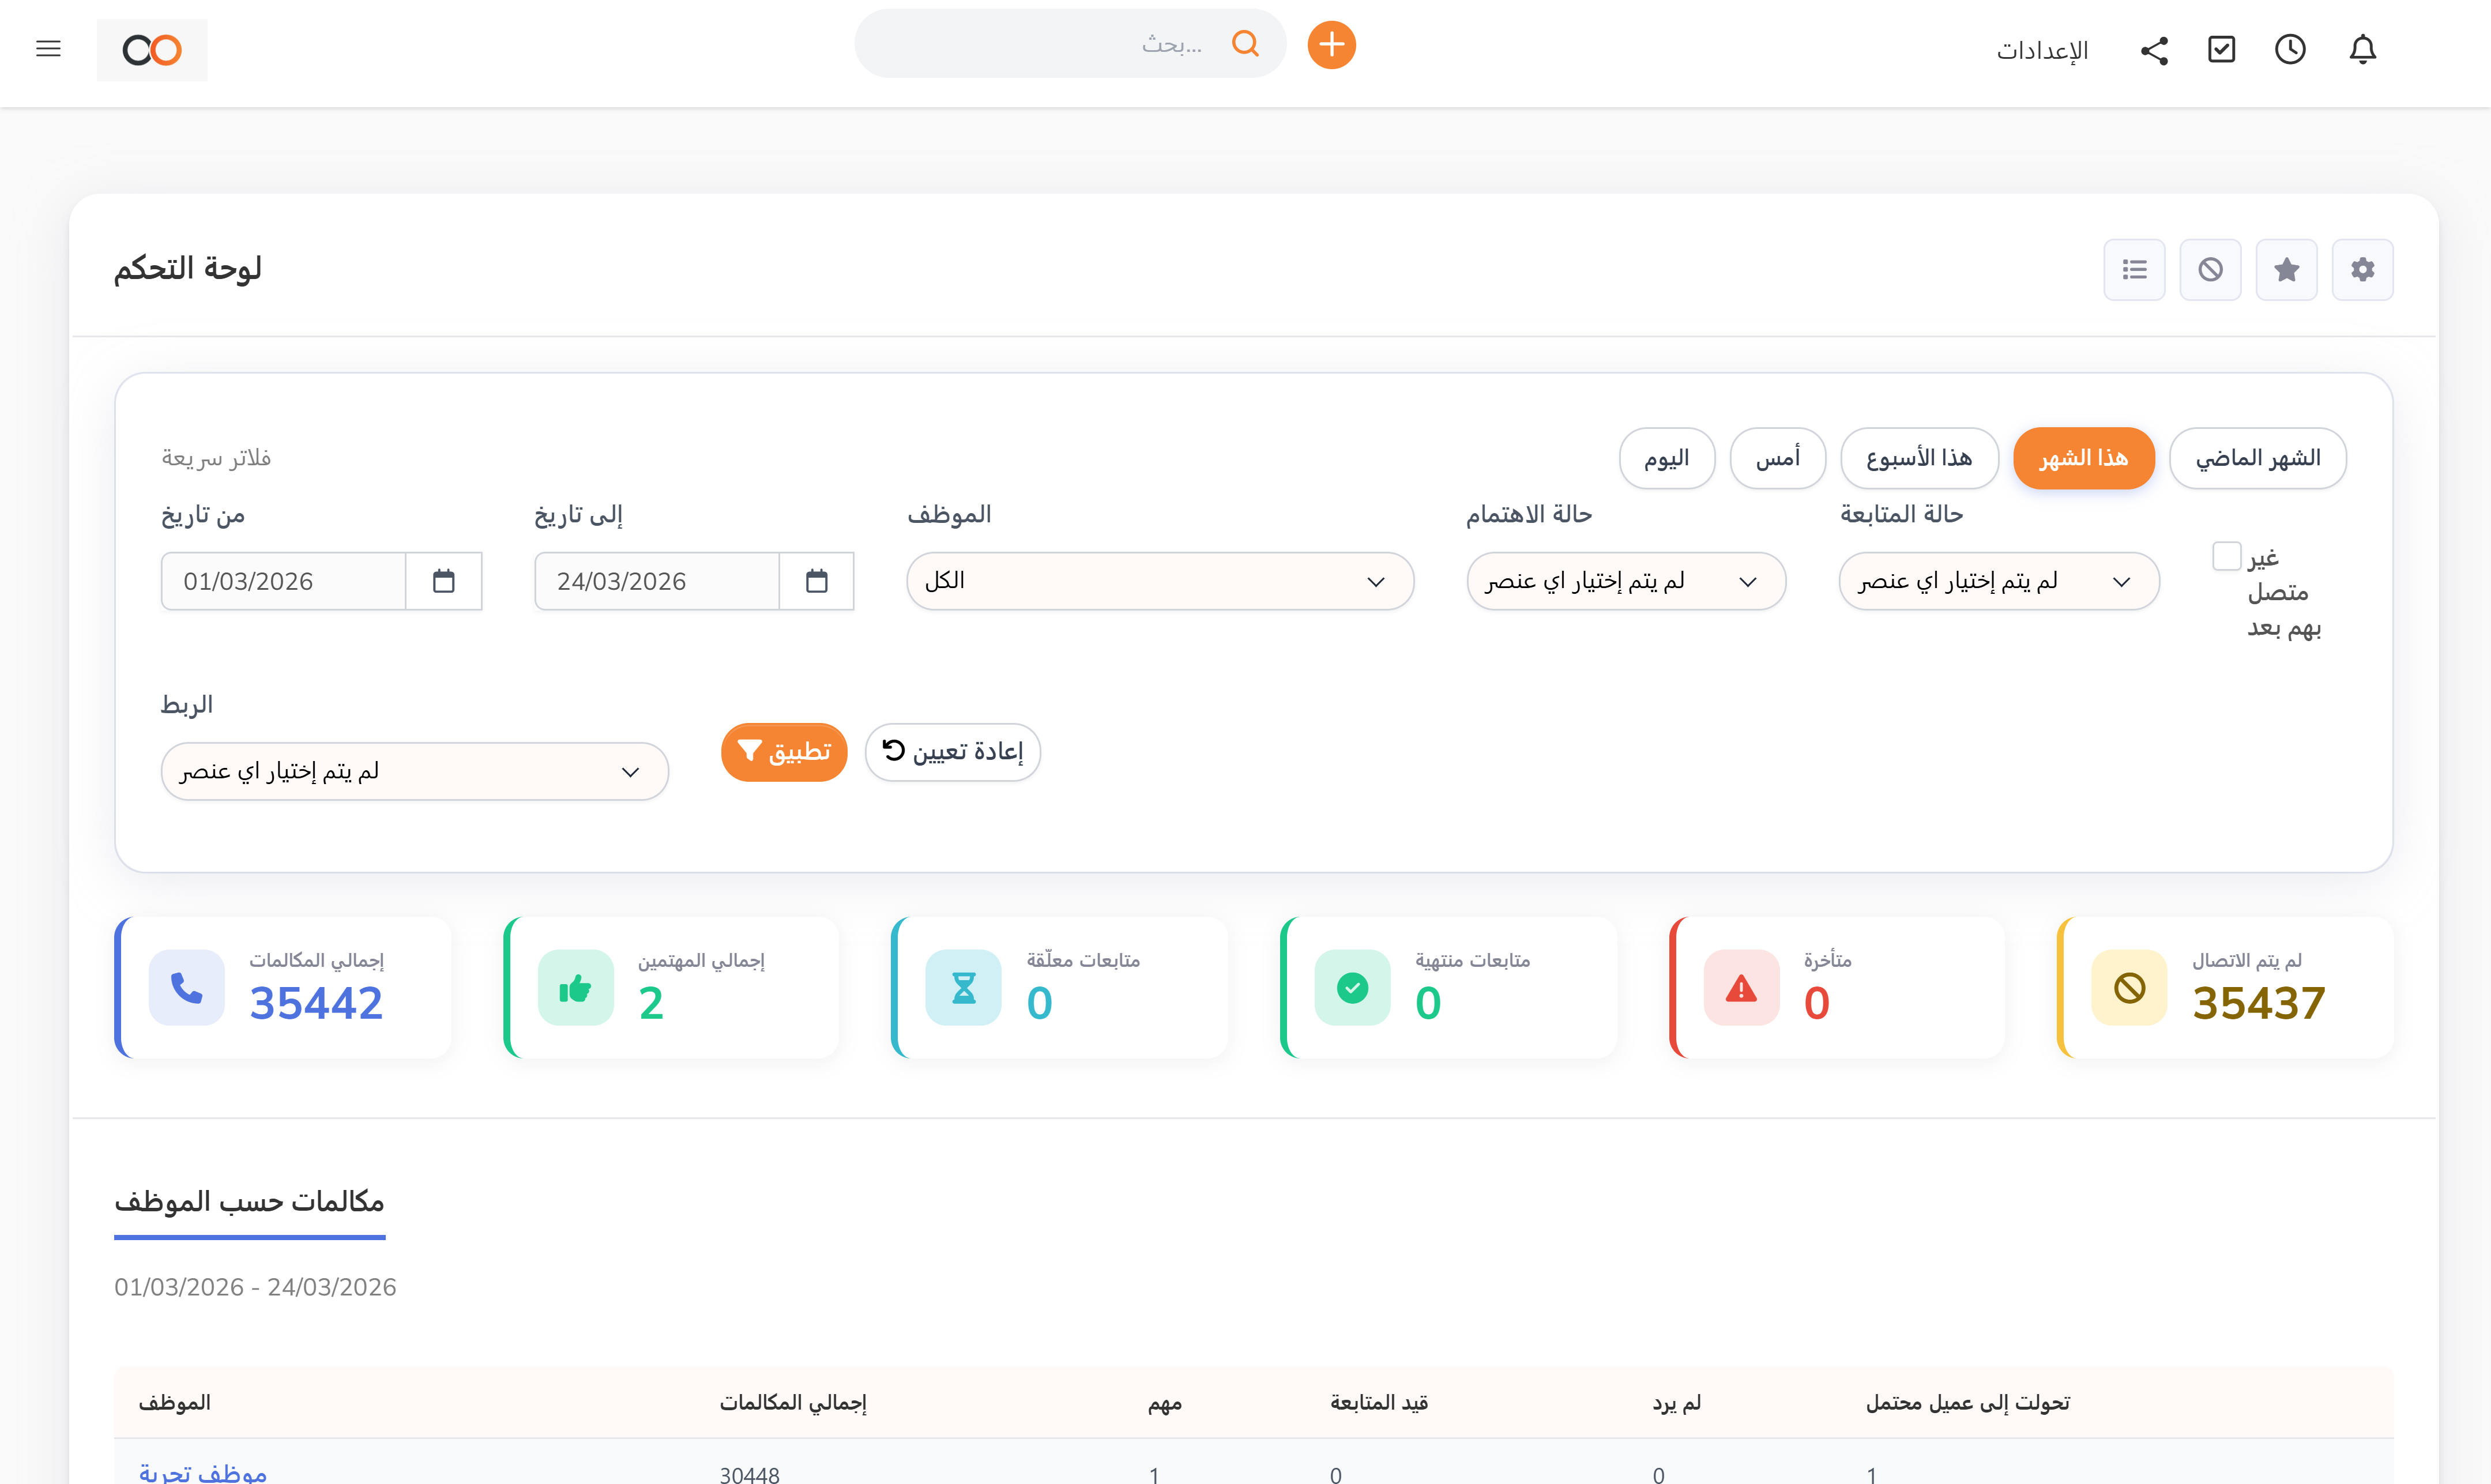Screen dimensions: 2491x1484
Task: Open the 'إلى تاريخ' calendar picker
Action: click(817, 580)
